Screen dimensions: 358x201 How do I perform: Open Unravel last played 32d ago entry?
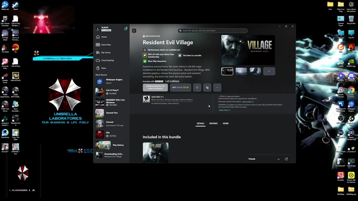pyautogui.click(x=111, y=124)
